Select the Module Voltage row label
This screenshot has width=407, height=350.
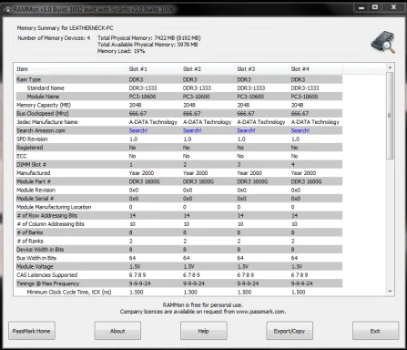pyautogui.click(x=35, y=267)
